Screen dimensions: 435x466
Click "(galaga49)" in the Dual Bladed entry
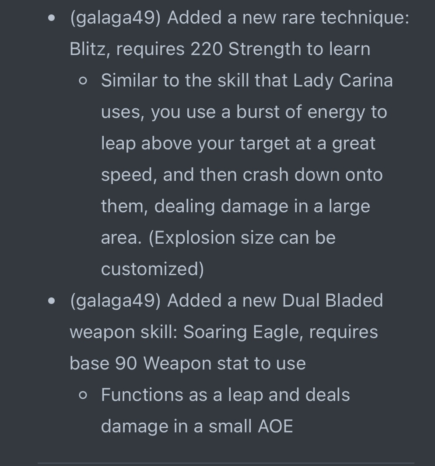115,300
